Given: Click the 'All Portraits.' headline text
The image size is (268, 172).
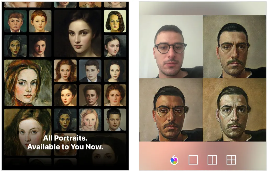Looking at the screenshot, I should pos(65,138).
